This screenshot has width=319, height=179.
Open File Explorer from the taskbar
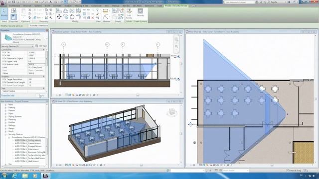pyautogui.click(x=25, y=176)
